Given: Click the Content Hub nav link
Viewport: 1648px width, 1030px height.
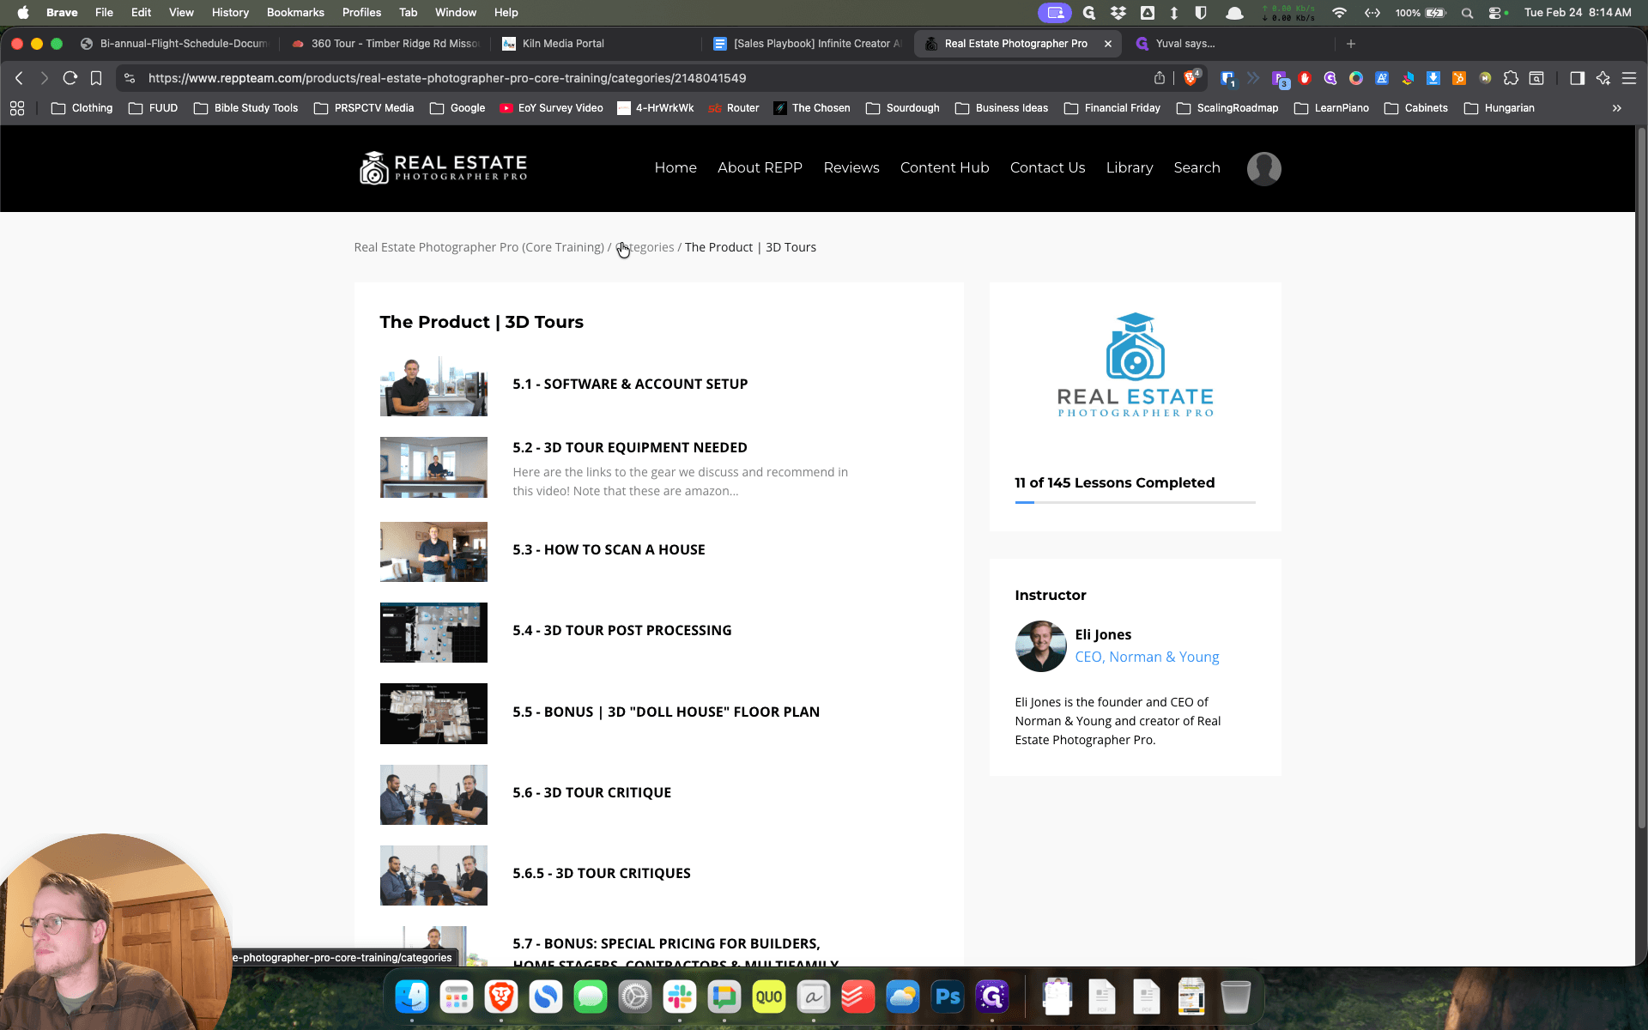Looking at the screenshot, I should pos(944,168).
